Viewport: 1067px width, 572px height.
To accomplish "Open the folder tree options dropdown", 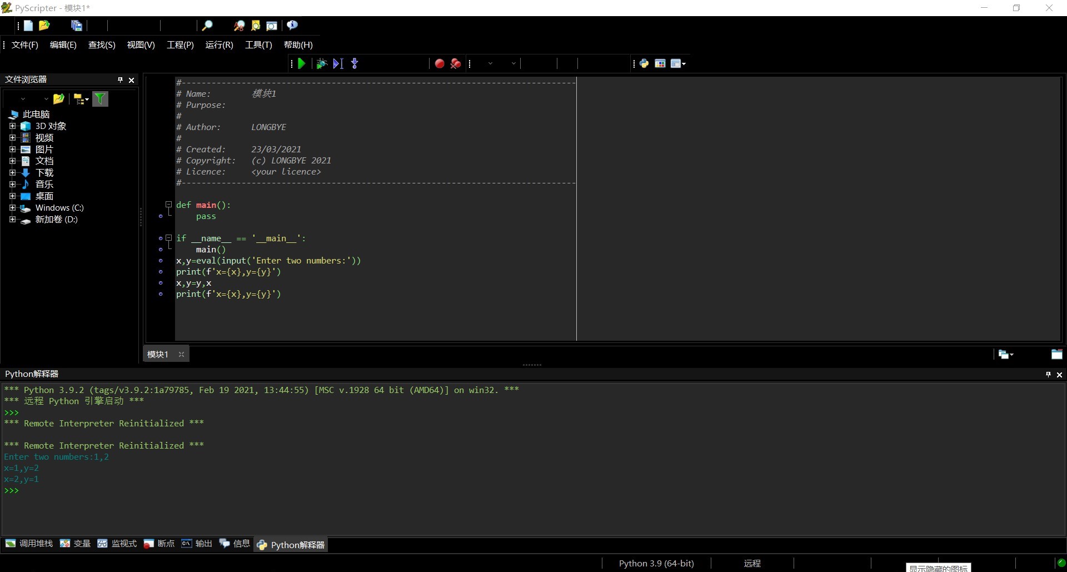I will coord(81,99).
